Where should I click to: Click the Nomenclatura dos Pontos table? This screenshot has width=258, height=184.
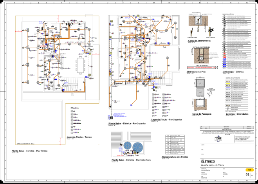point(175,144)
